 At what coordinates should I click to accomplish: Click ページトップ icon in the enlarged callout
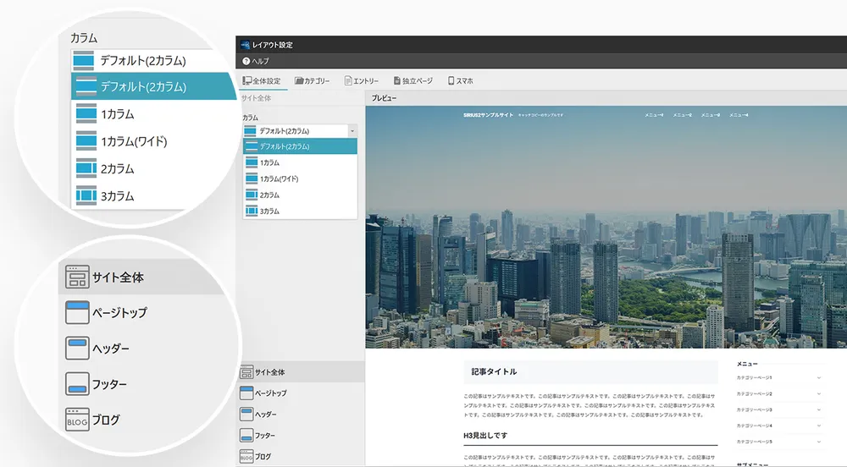coord(77,312)
